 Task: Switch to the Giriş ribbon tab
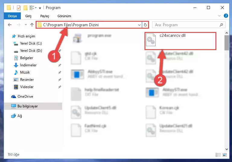click(28, 16)
